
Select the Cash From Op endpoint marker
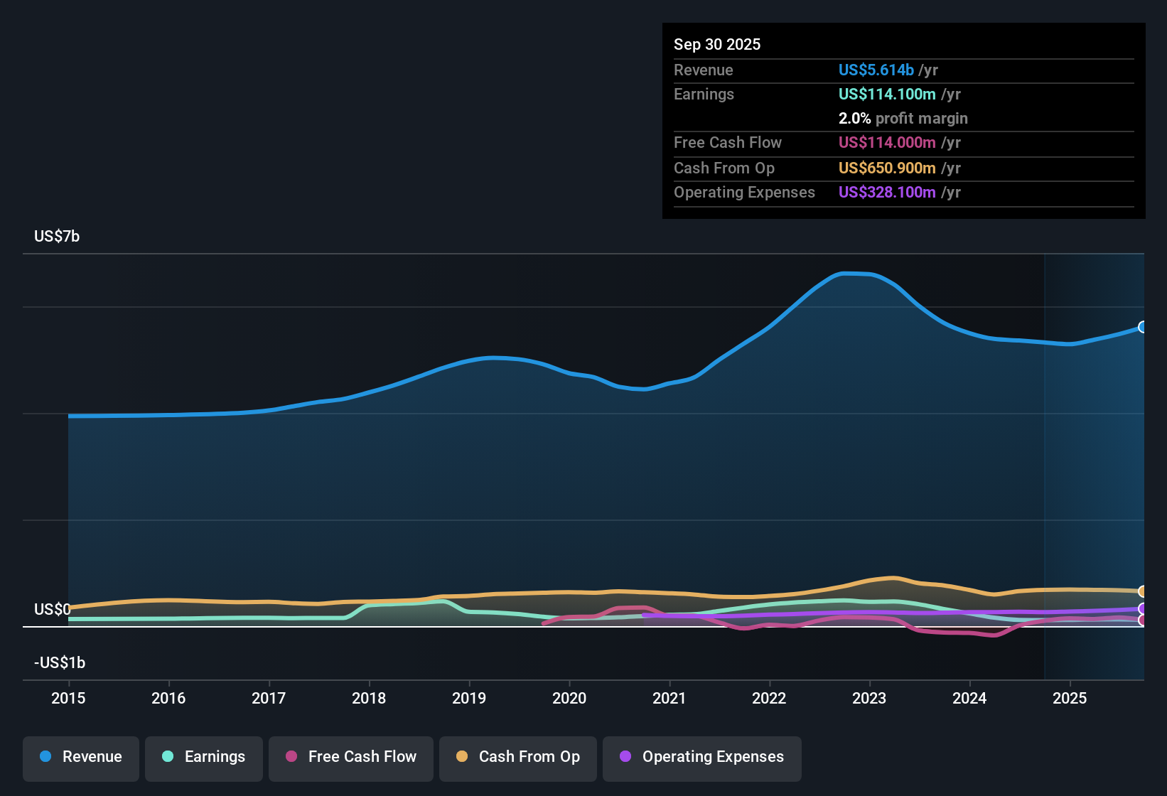pos(1142,591)
